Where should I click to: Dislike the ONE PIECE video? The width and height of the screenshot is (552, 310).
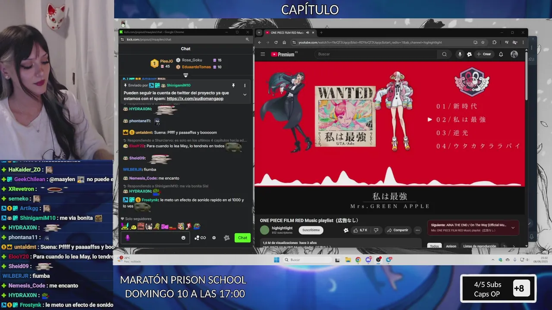pyautogui.click(x=376, y=230)
